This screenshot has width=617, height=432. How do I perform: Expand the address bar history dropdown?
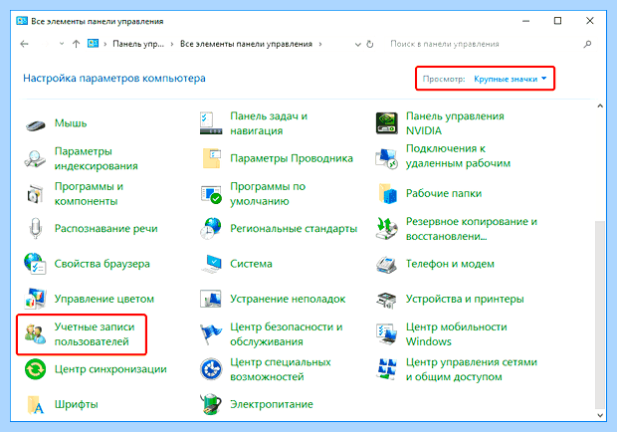pyautogui.click(x=357, y=44)
